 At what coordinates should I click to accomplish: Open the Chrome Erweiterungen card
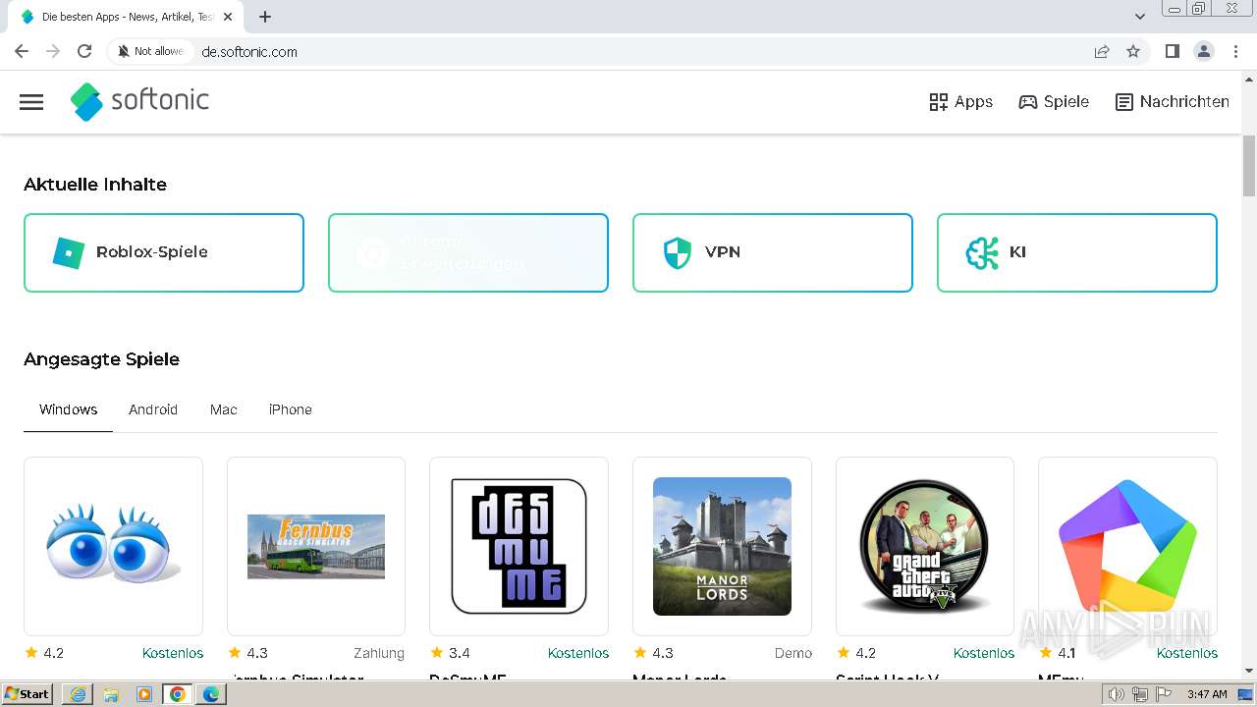pos(468,252)
